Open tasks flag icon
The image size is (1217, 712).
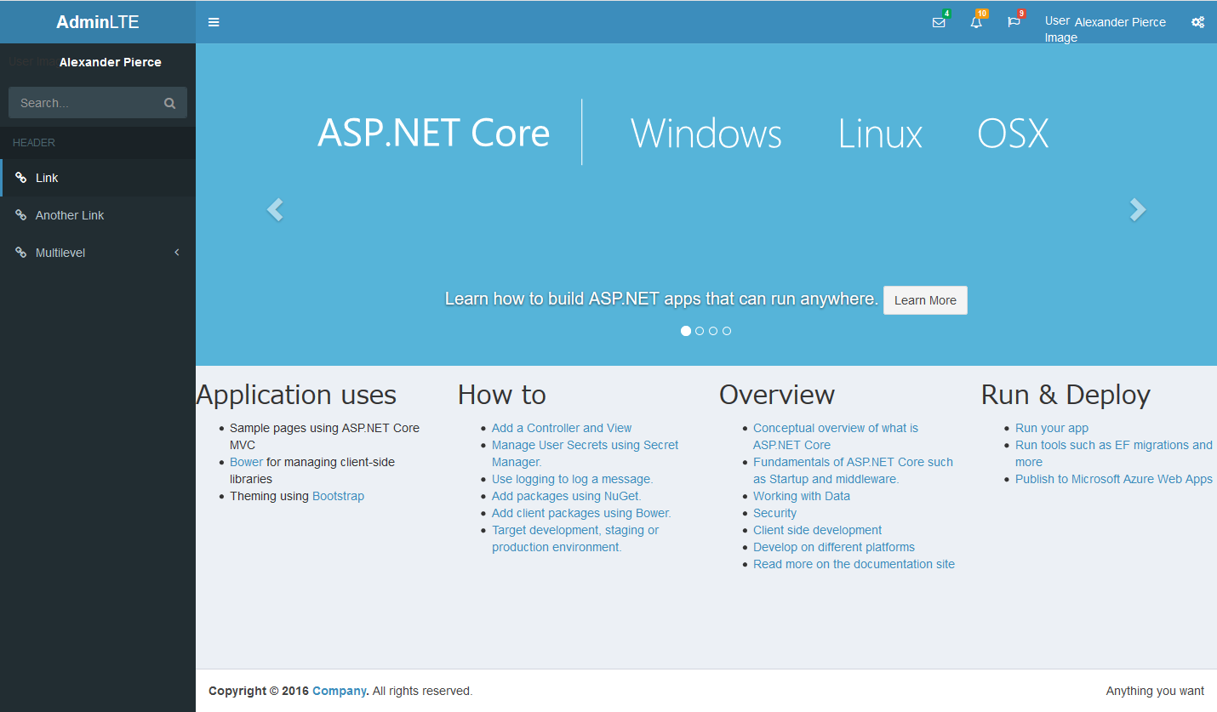click(1014, 22)
